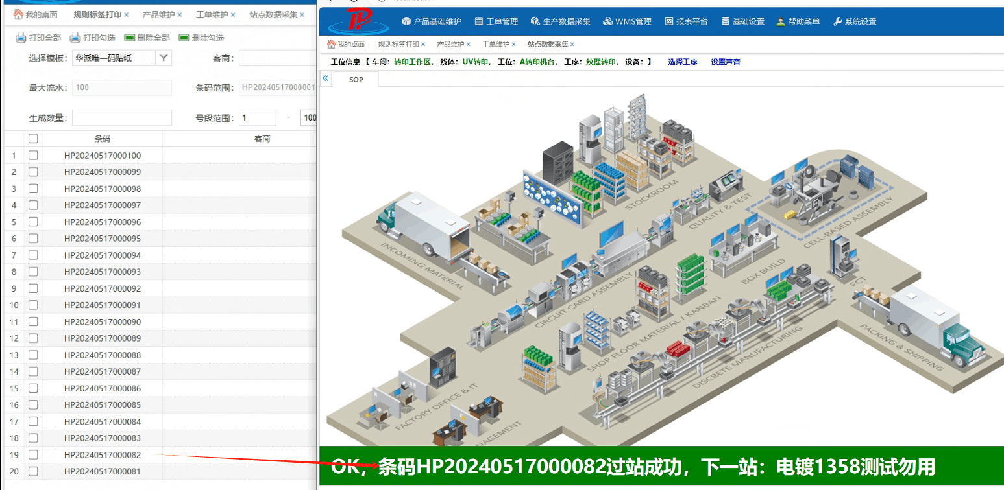Open the 选择模板 template dropdown

(164, 58)
